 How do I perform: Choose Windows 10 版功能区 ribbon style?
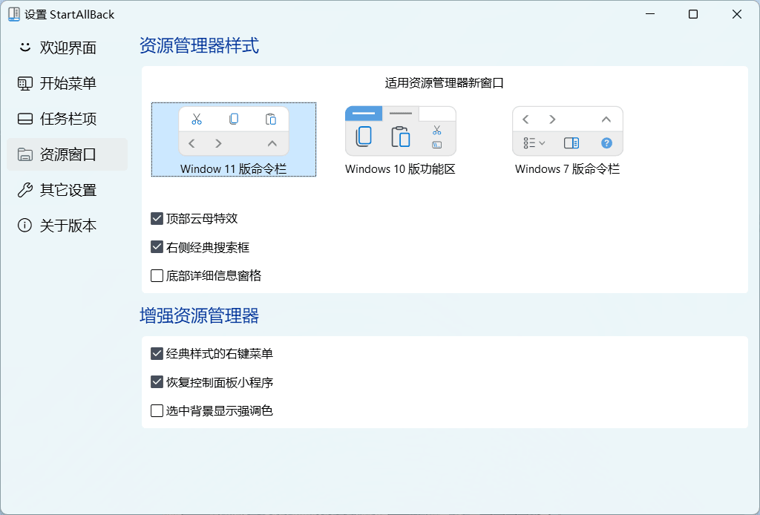coord(400,140)
